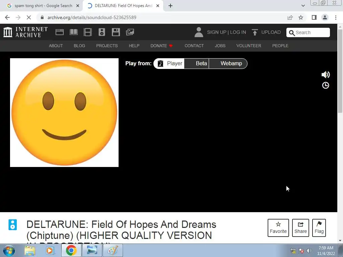This screenshot has width=343, height=257.
Task: Open Windows Explorer from the taskbar
Action: tap(30, 250)
